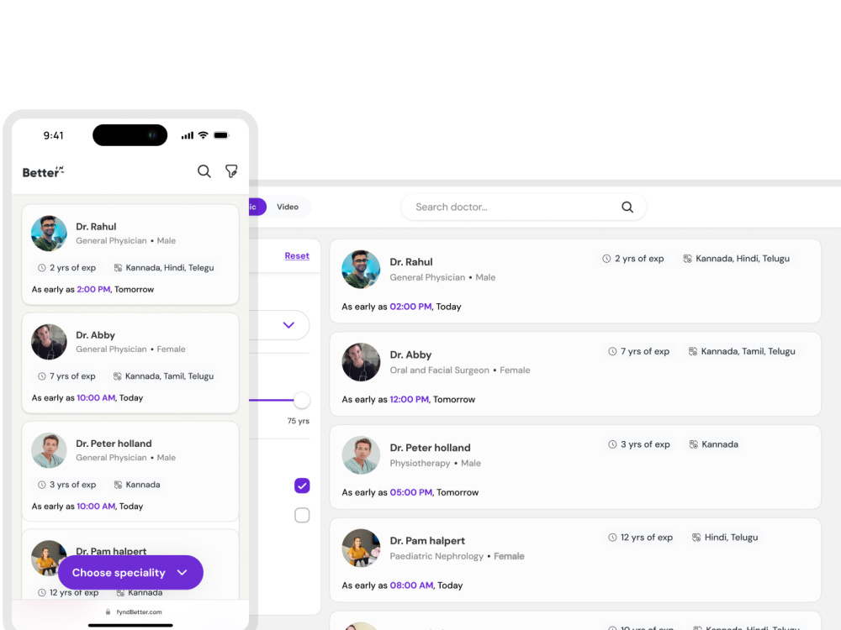This screenshot has width=841, height=630.
Task: Click the Reset filters link
Action: pyautogui.click(x=297, y=256)
